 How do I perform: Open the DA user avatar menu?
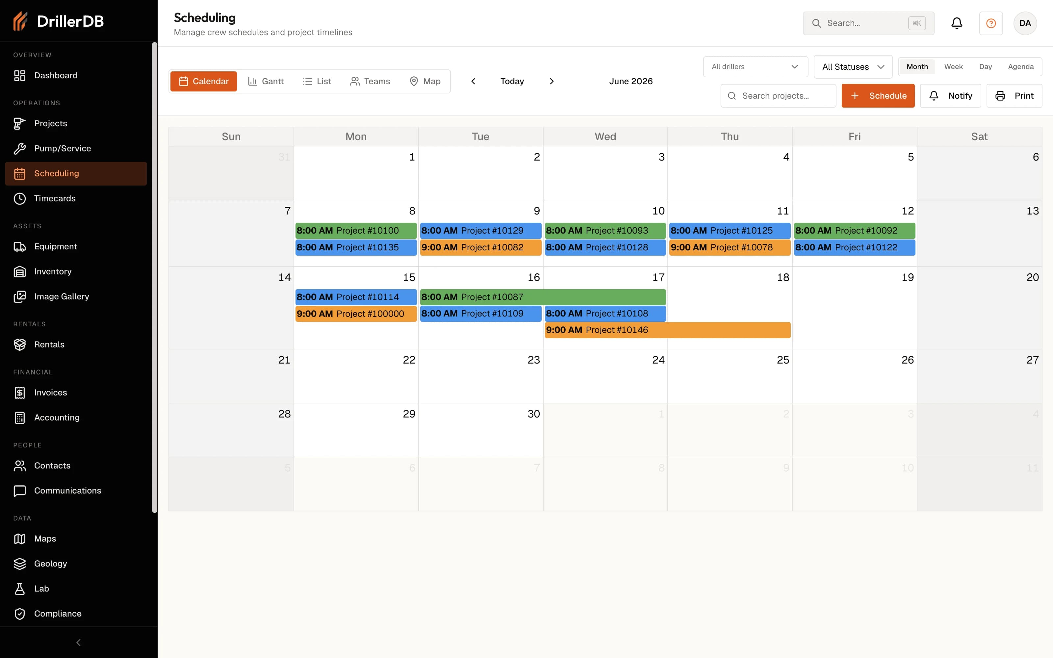tap(1025, 23)
